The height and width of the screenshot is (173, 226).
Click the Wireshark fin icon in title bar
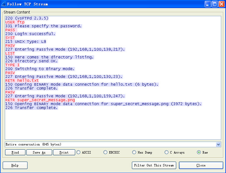4,4
